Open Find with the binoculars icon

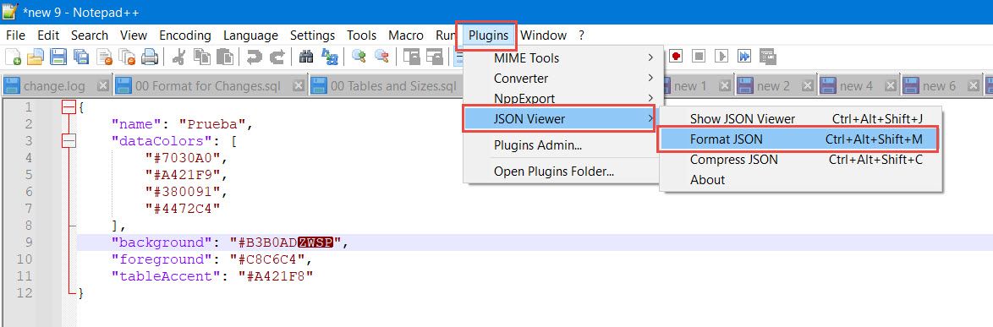306,57
